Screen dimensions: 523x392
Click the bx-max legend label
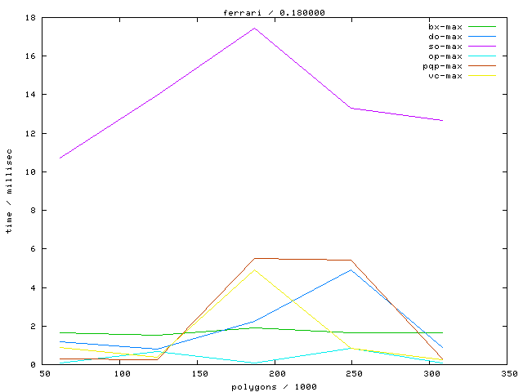click(x=445, y=27)
